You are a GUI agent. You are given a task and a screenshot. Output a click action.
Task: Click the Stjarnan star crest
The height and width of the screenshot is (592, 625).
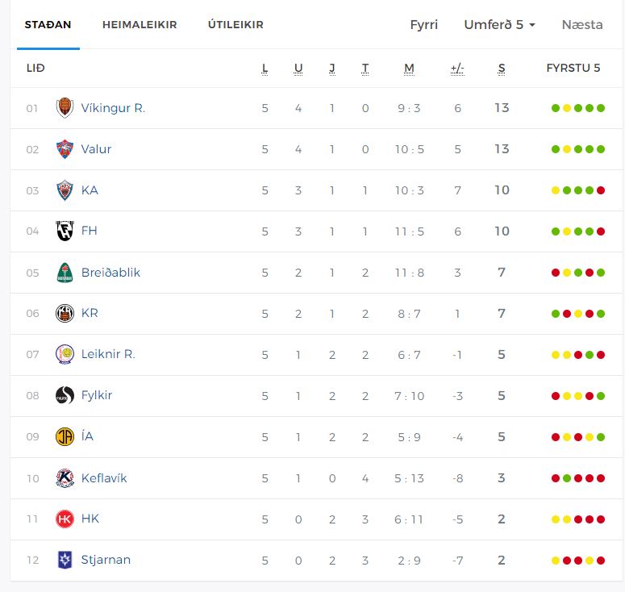pyautogui.click(x=65, y=561)
